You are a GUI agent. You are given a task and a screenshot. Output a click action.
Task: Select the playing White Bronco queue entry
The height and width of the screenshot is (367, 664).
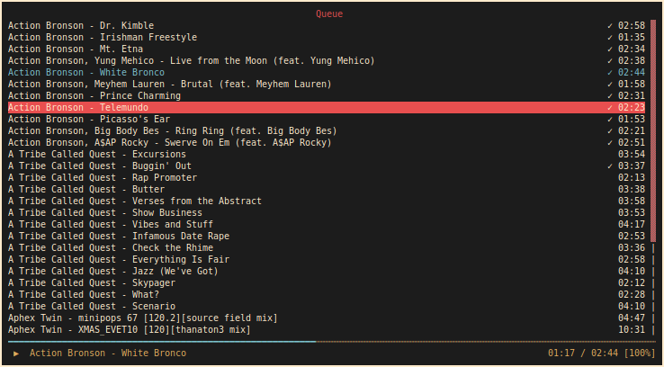pyautogui.click(x=86, y=72)
